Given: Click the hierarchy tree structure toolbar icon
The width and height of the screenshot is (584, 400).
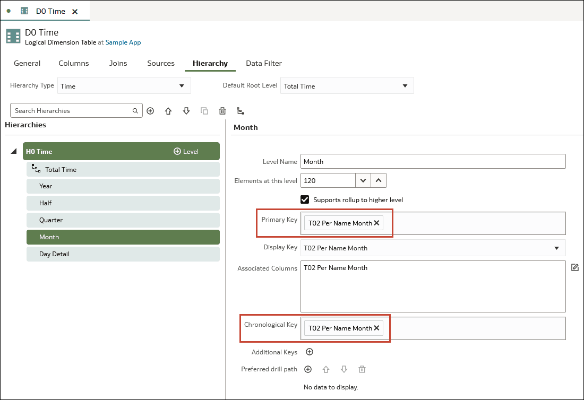Looking at the screenshot, I should coord(241,111).
